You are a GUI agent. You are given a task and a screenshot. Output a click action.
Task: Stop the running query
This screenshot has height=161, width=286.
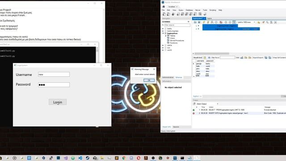[216, 22]
